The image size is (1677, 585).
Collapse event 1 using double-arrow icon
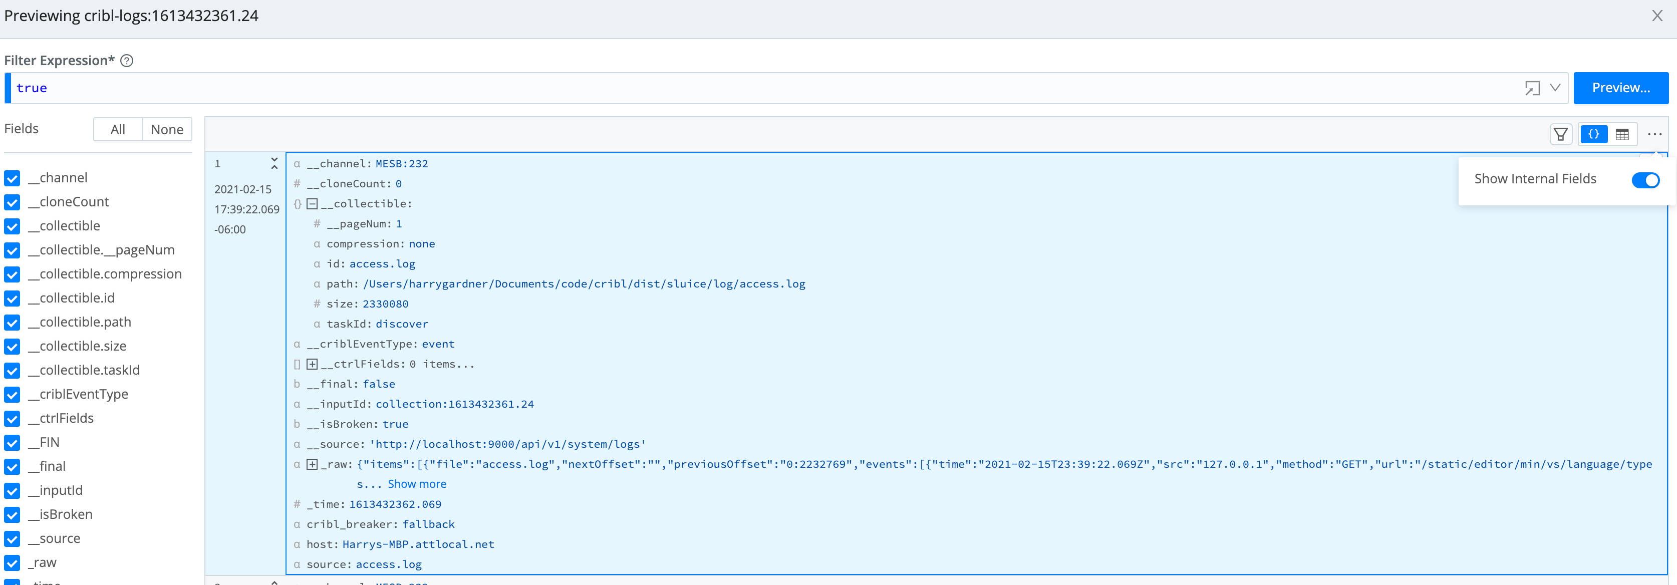274,164
